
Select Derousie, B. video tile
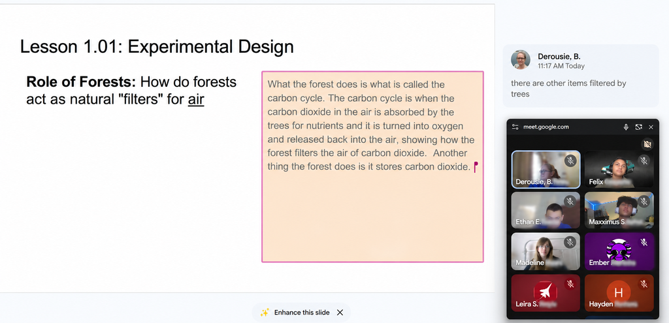click(x=546, y=169)
